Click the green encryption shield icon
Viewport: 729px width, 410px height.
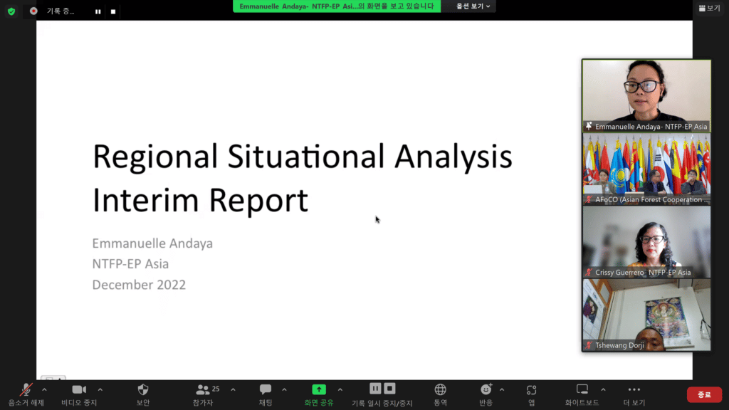click(x=11, y=11)
